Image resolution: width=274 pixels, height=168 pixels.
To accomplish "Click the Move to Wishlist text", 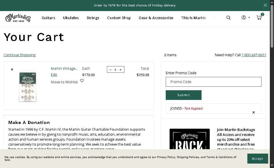I will point(64,82).
